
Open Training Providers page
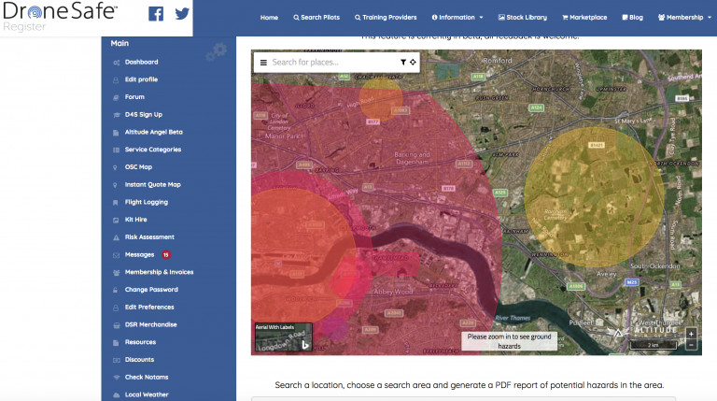click(x=387, y=18)
